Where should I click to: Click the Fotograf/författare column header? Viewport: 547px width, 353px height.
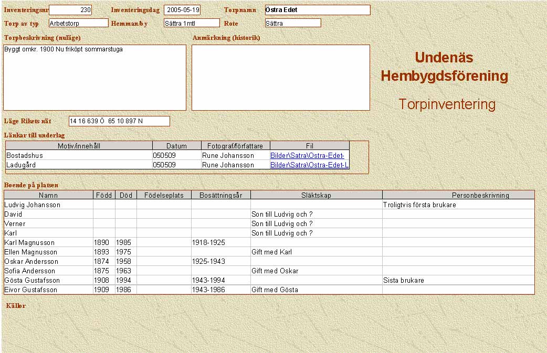tap(235, 146)
